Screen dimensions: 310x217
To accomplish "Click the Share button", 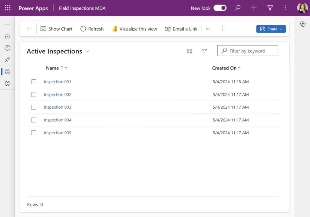I will coord(271,29).
